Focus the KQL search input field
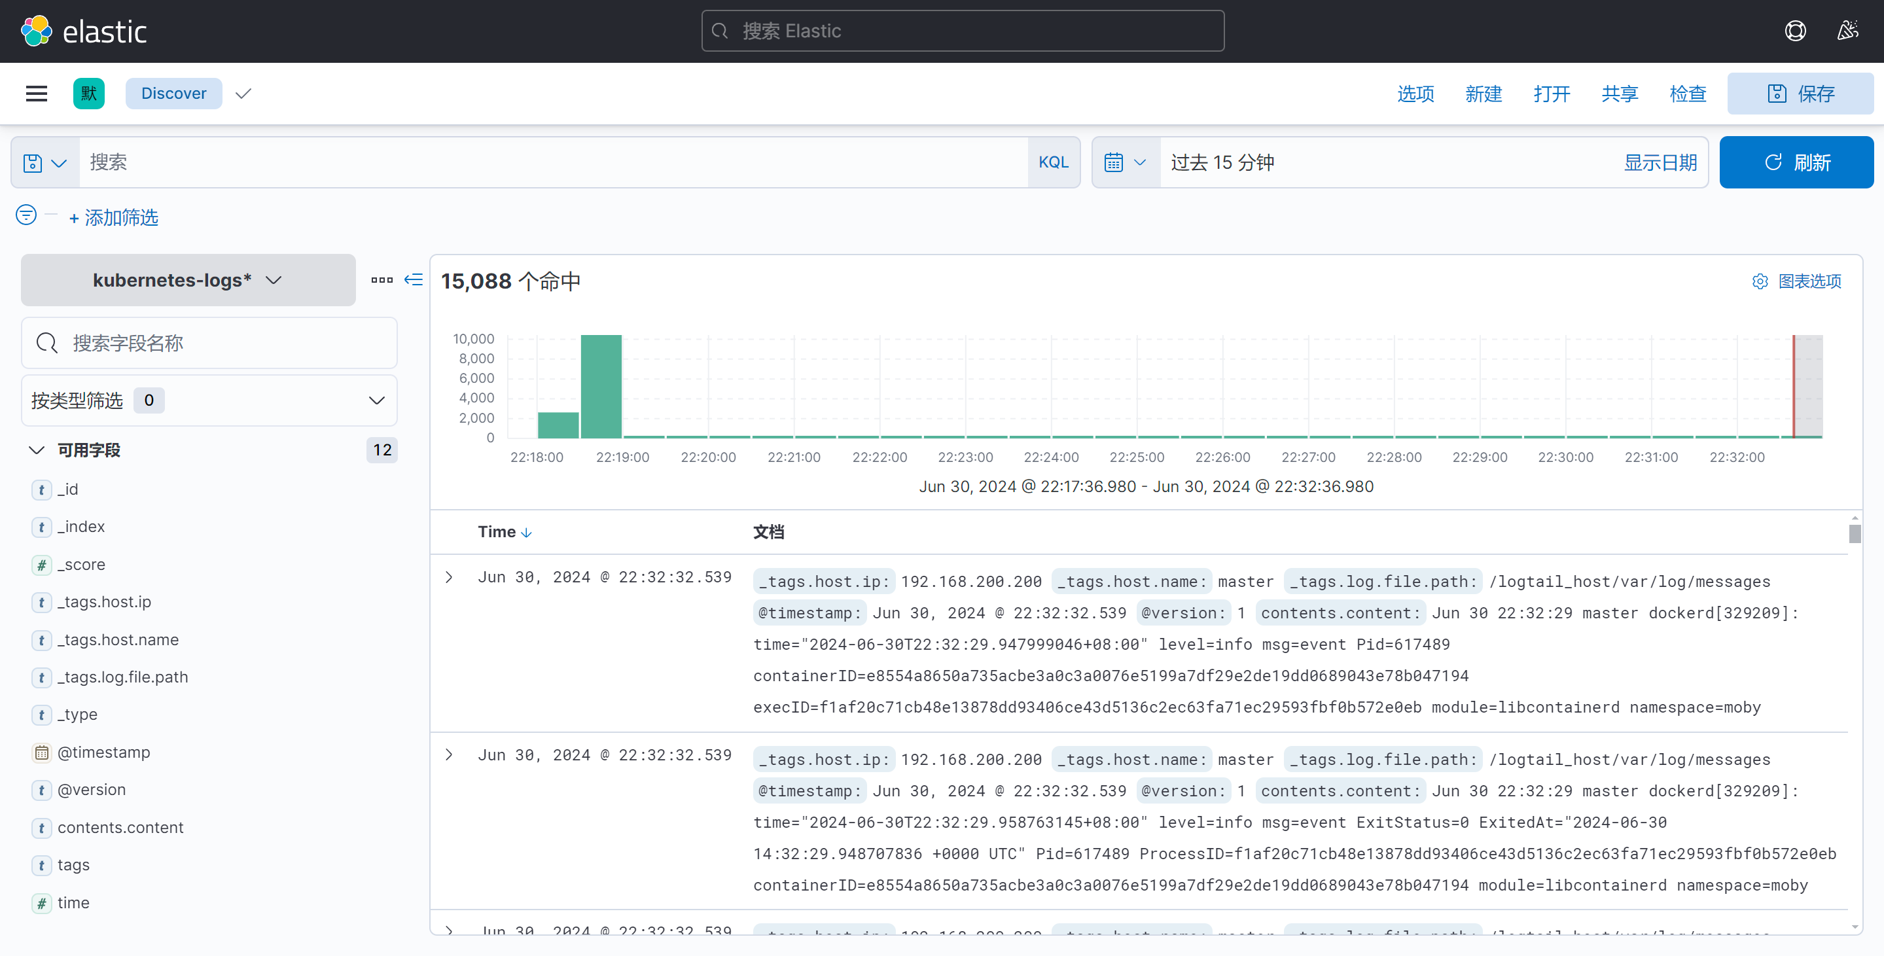Image resolution: width=1884 pixels, height=956 pixels. pos(554,162)
